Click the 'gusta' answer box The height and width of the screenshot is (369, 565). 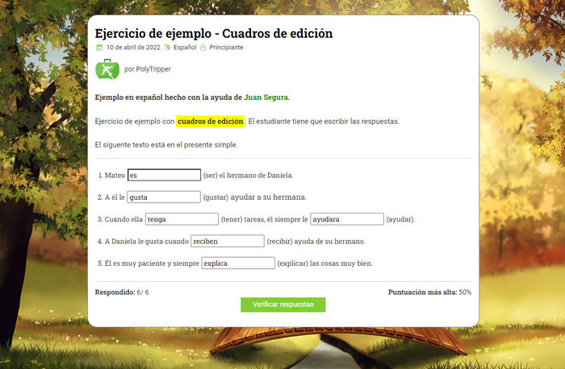coord(164,197)
